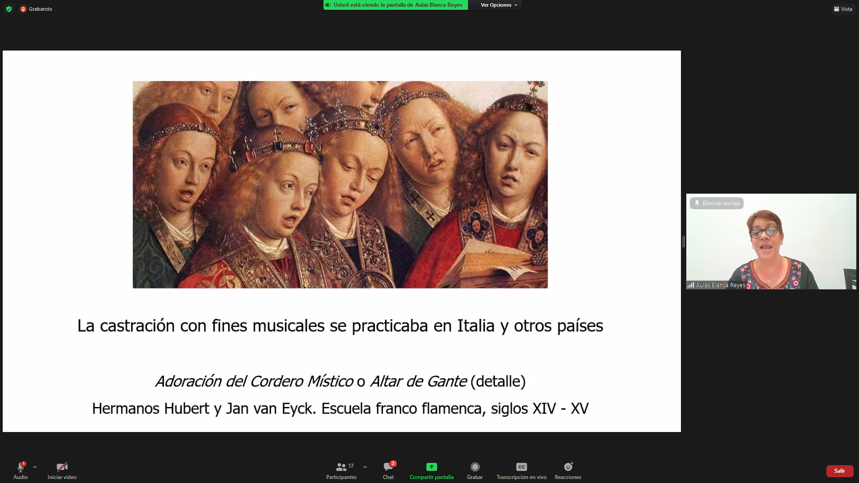Enable Transcripción en vivo captions
The height and width of the screenshot is (483, 859).
click(x=521, y=468)
